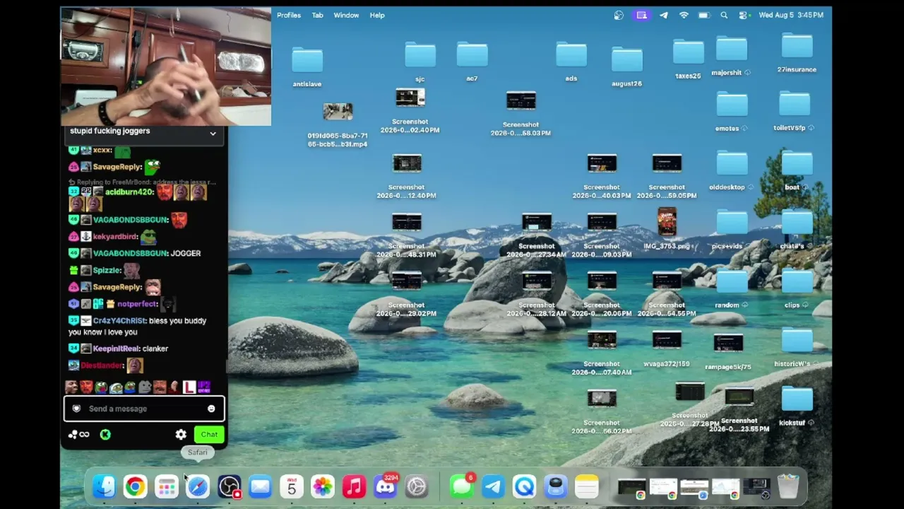Open the Tab menu
The image size is (904, 509).
(317, 15)
